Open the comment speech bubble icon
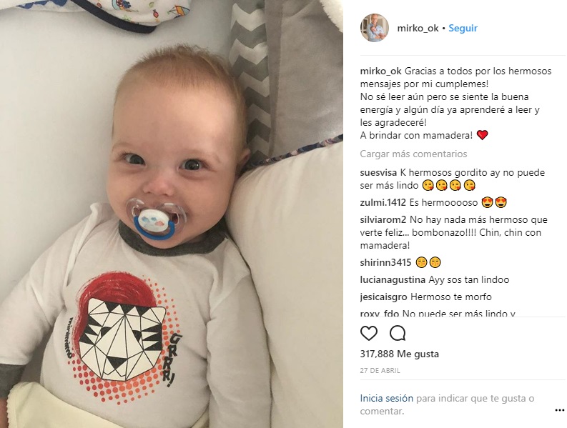This screenshot has height=428, width=567. pos(398,333)
